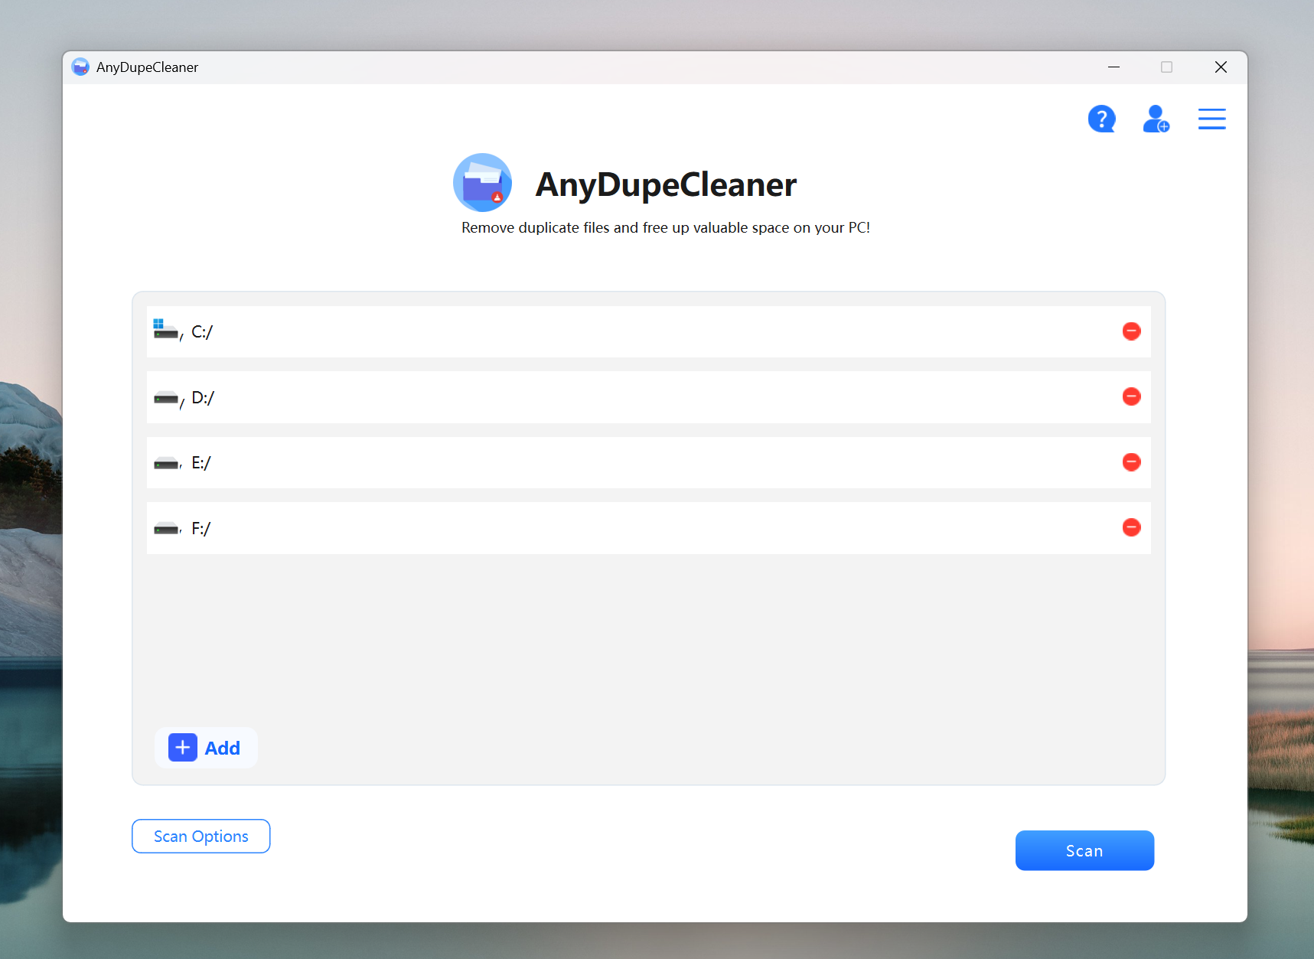Start the Scan
Viewport: 1314px width, 959px height.
(x=1084, y=850)
